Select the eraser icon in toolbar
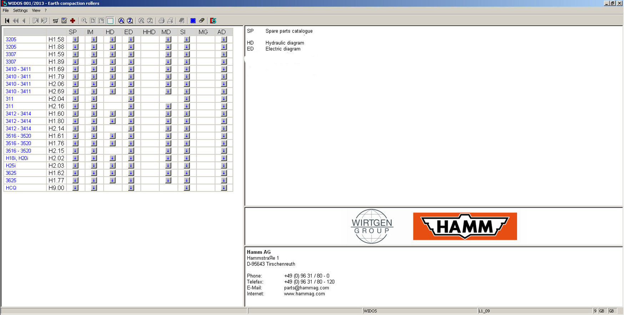 [202, 21]
